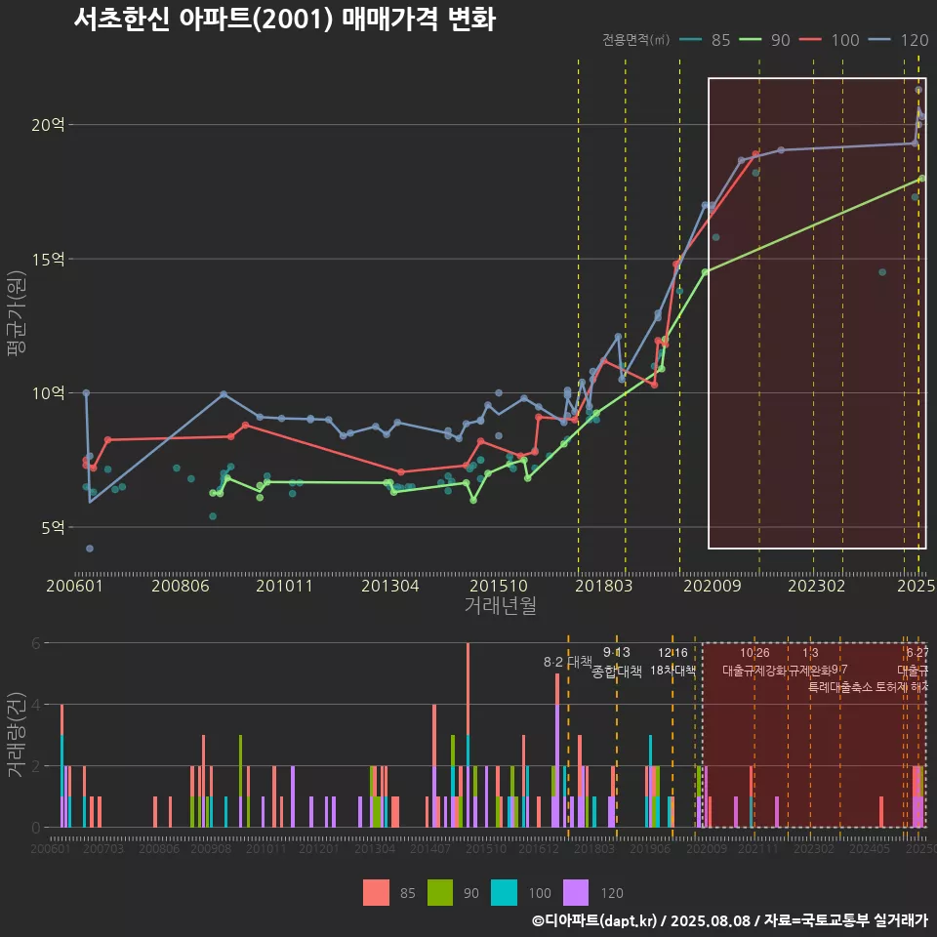Click the 1·3 규제완화 annotation label
The image size is (937, 937).
click(810, 662)
